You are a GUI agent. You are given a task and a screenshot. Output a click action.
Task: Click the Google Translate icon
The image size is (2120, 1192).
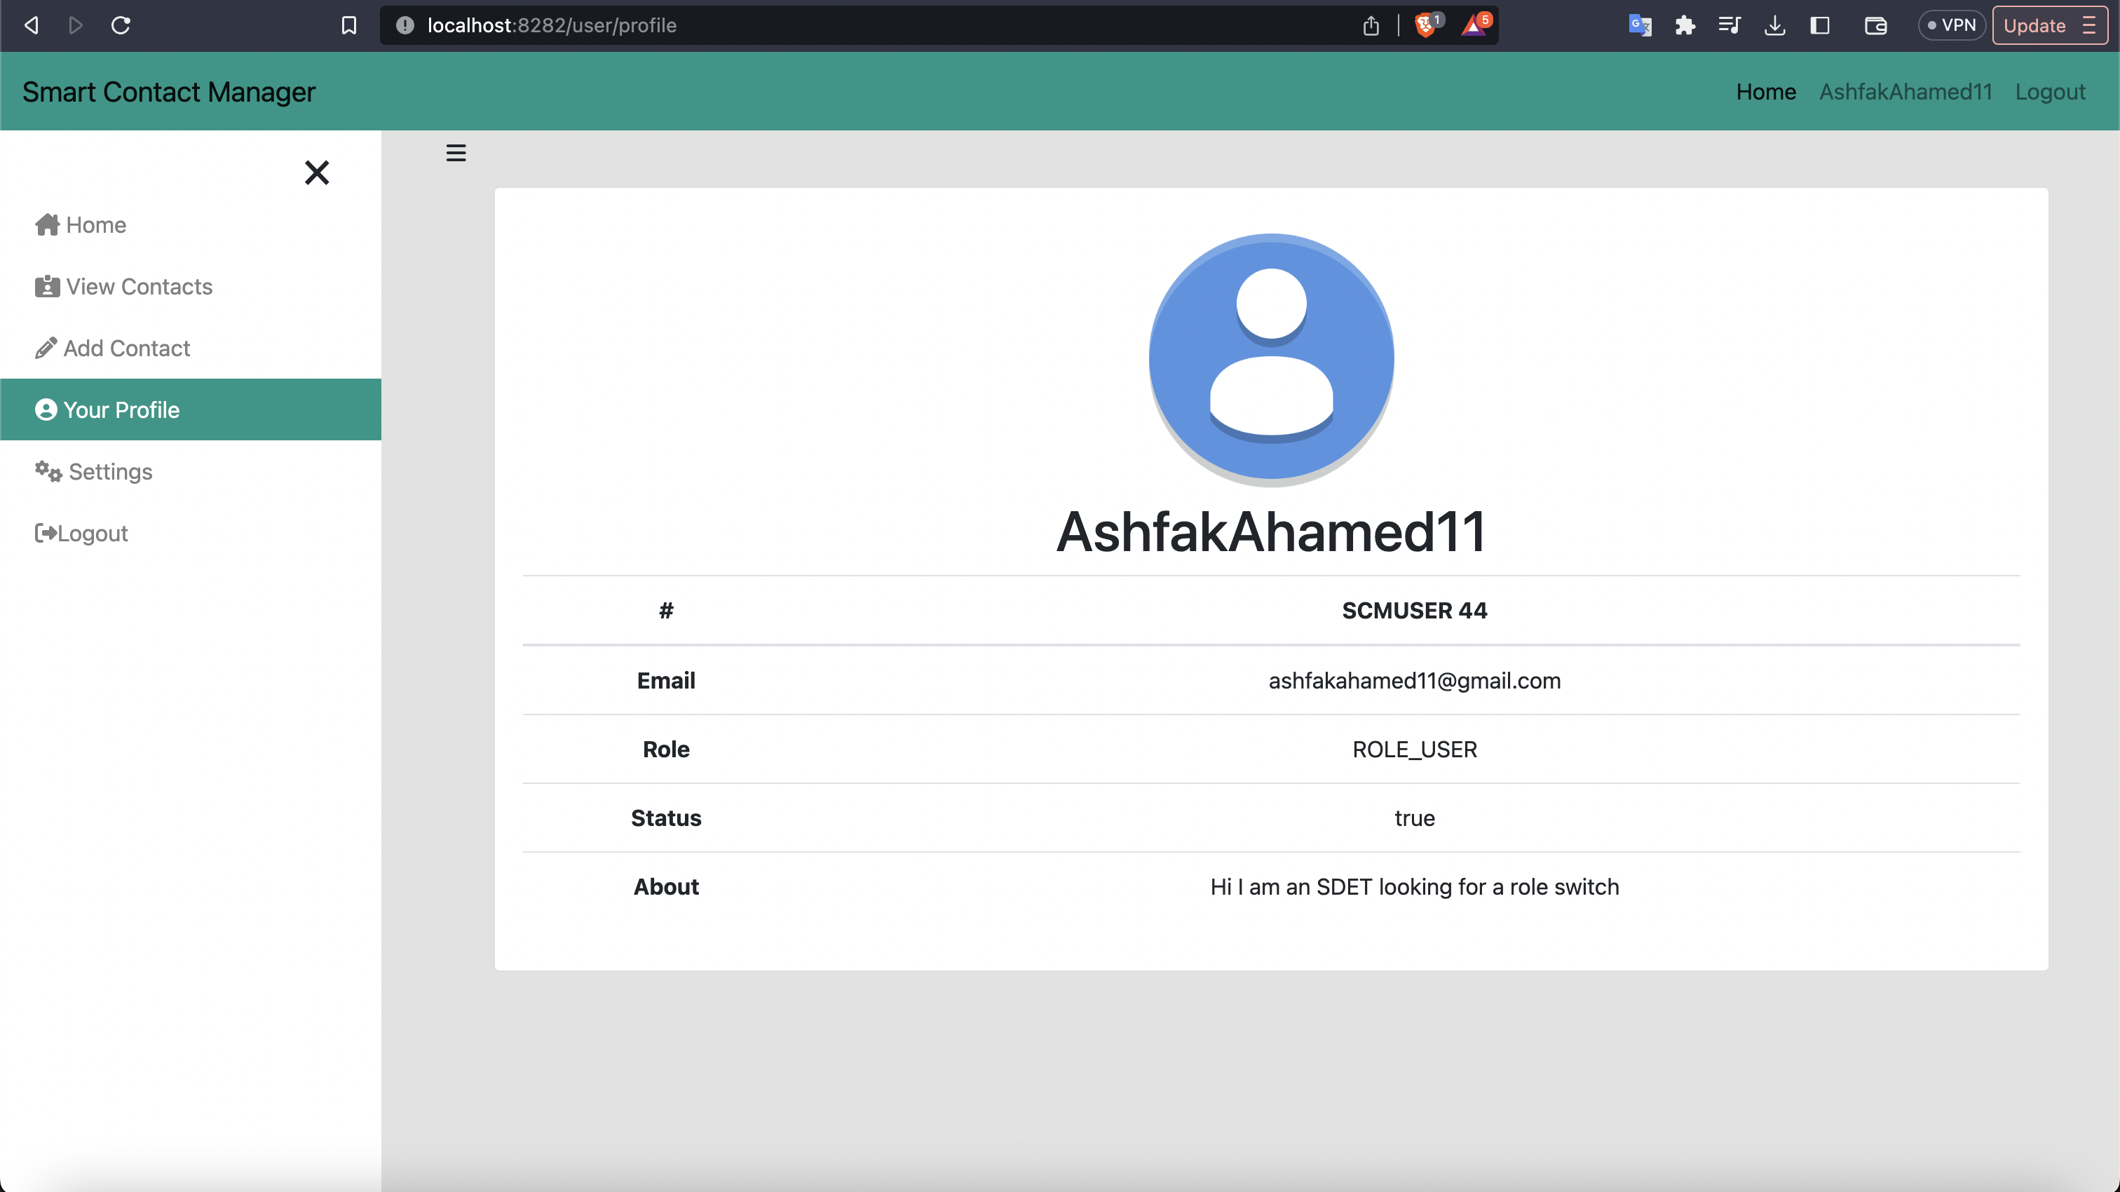tap(1640, 25)
